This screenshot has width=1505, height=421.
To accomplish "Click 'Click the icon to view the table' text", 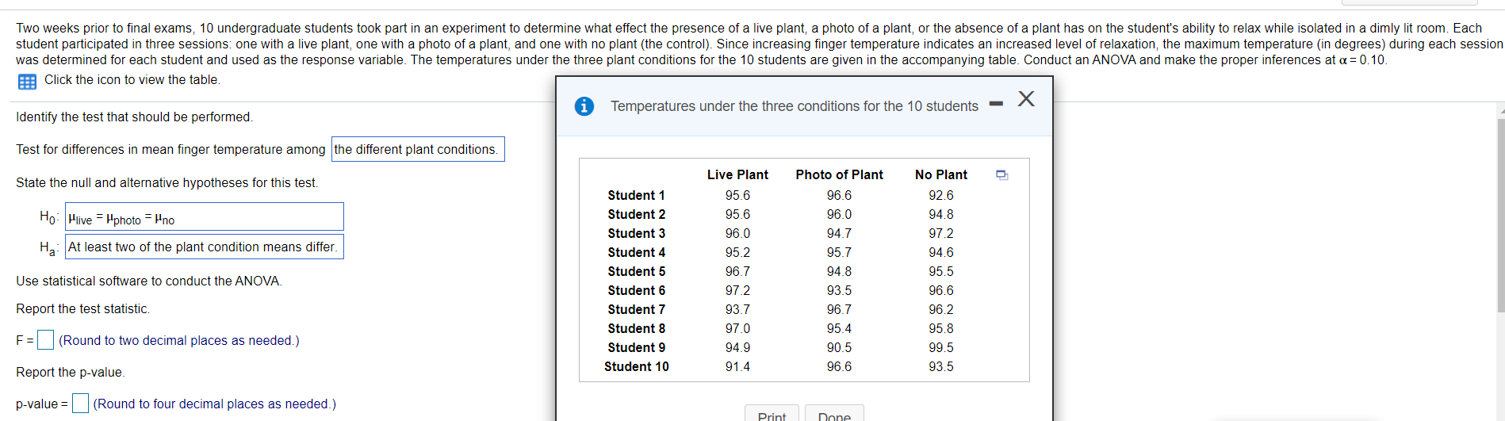I will pyautogui.click(x=132, y=80).
